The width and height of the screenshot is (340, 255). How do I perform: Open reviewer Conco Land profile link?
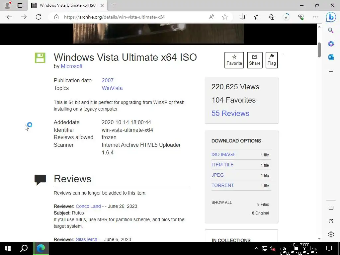click(x=88, y=206)
